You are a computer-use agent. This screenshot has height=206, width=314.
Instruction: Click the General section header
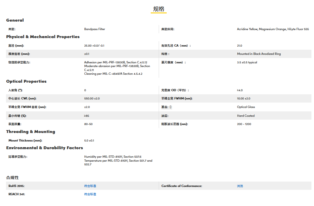coord(15,20)
